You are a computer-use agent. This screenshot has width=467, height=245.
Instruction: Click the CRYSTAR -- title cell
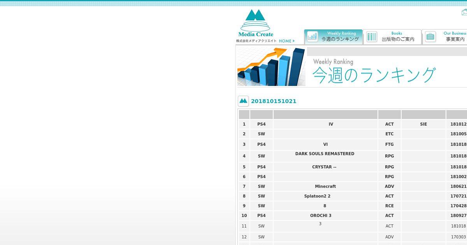[x=325, y=167]
